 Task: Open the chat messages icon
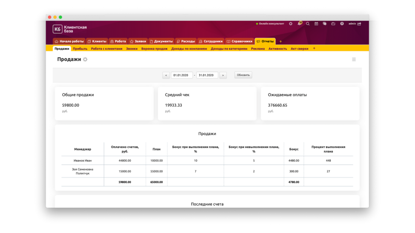(325, 24)
